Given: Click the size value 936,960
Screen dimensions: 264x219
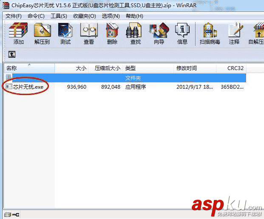Looking at the screenshot, I should [x=77, y=87].
